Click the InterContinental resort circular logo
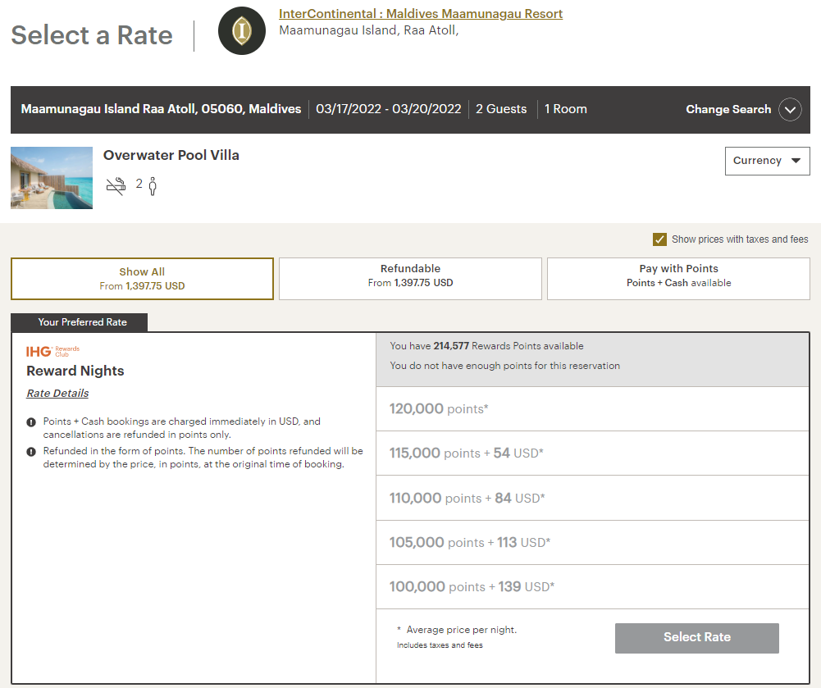The width and height of the screenshot is (821, 688). (x=242, y=30)
